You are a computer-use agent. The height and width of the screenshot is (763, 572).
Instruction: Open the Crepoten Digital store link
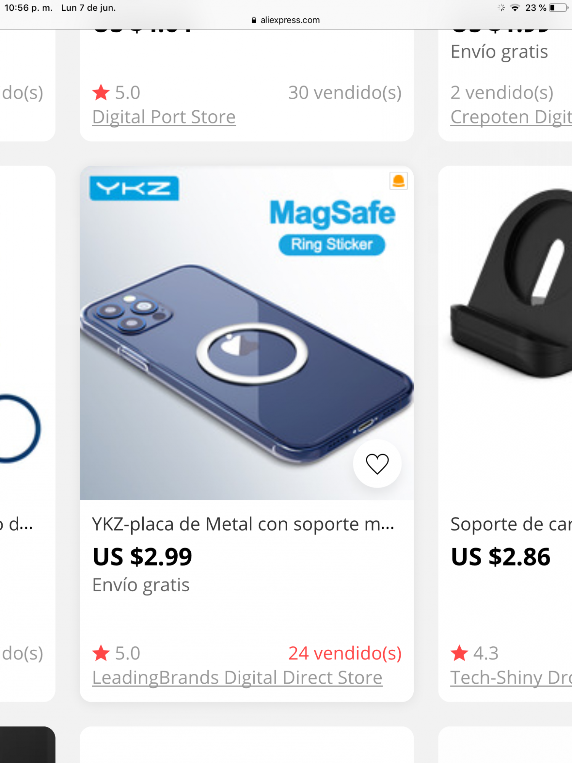pos(511,117)
